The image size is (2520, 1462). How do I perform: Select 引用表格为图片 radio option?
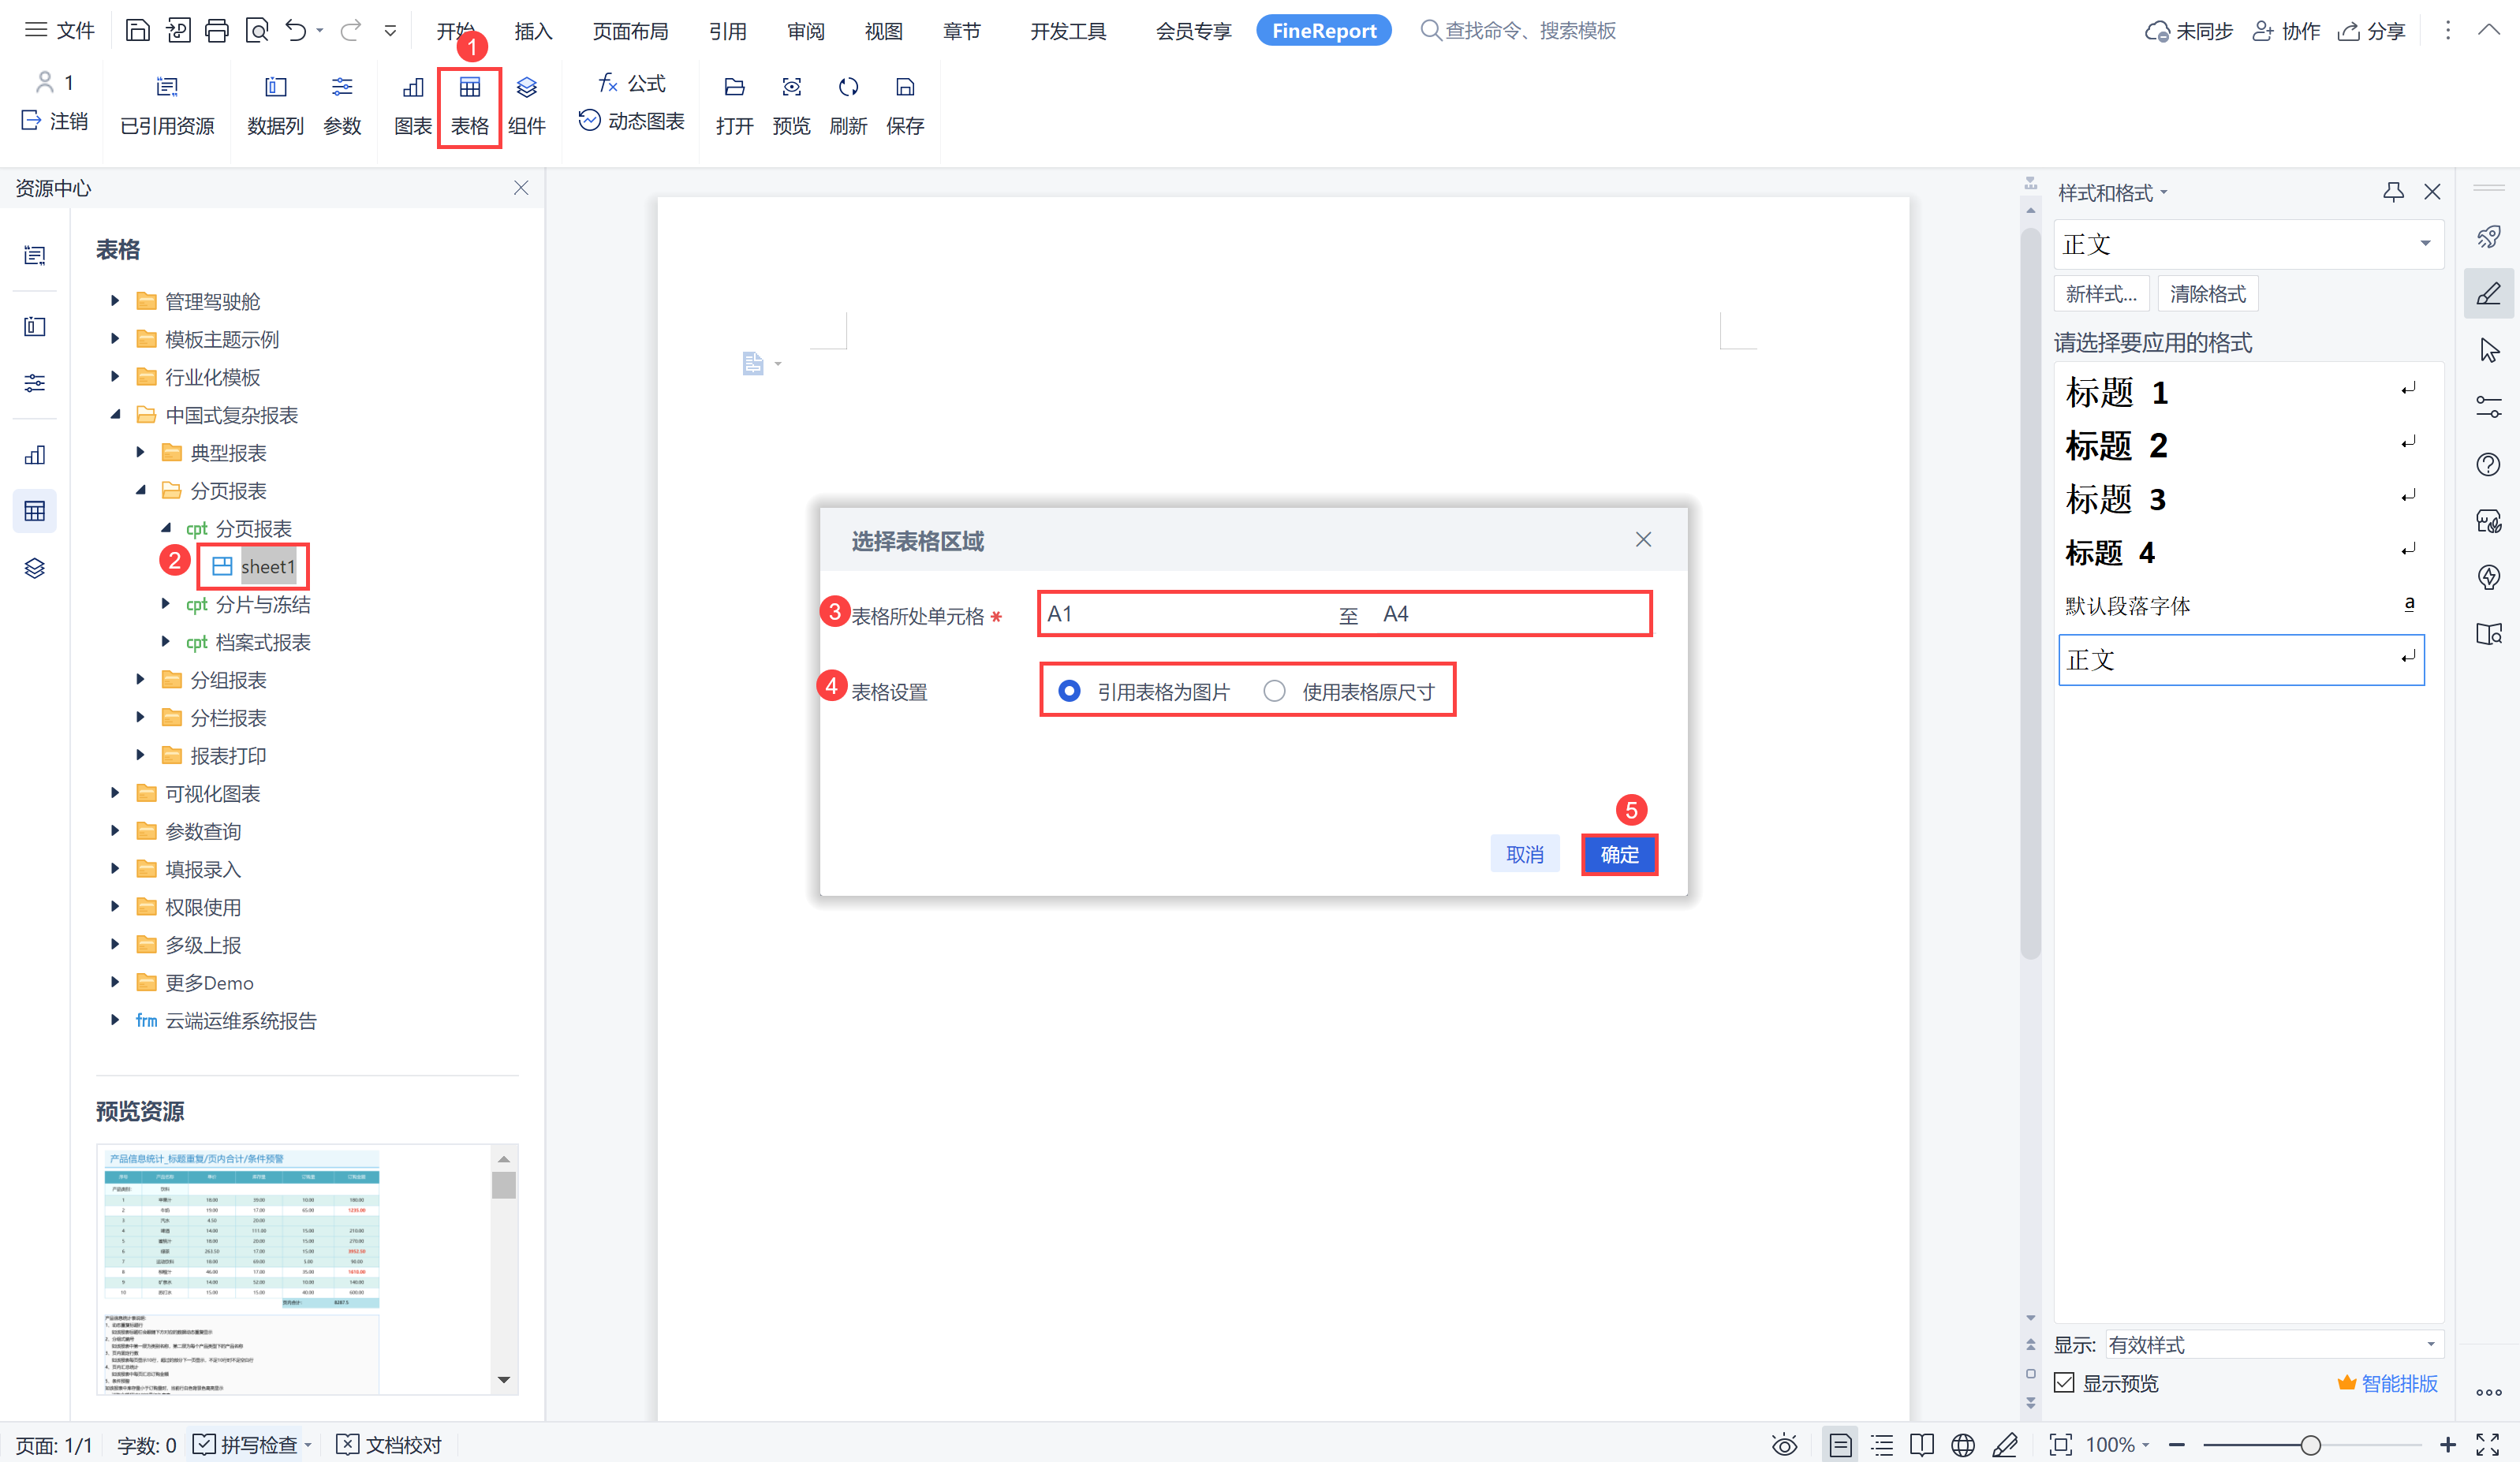point(1069,691)
